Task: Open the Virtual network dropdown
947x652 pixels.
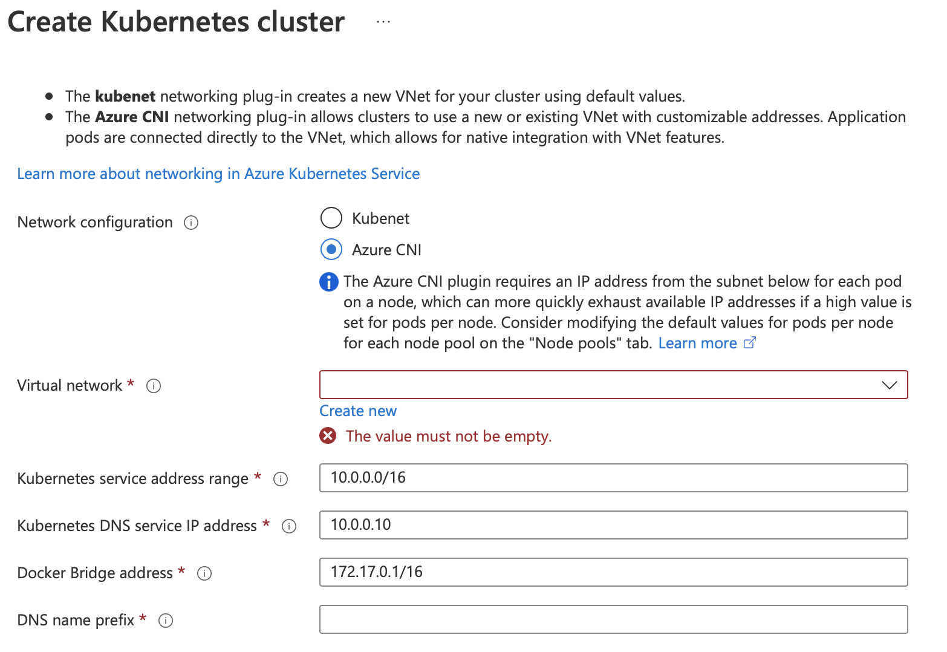Action: [x=614, y=385]
